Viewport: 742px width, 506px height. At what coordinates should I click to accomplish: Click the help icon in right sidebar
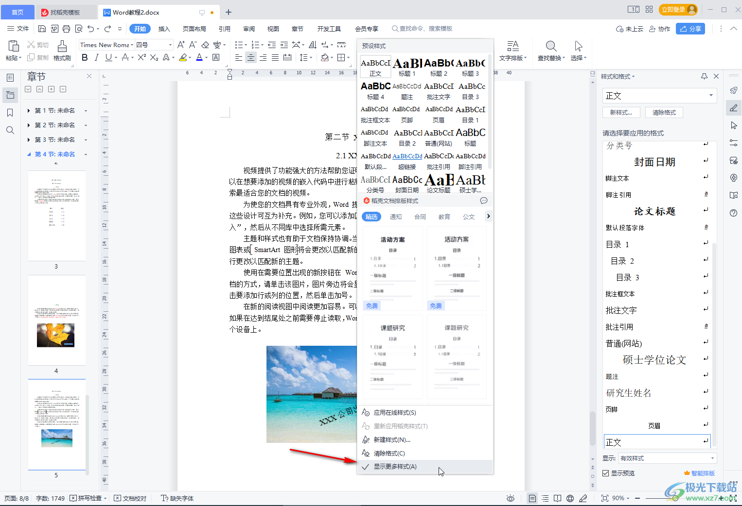(734, 213)
